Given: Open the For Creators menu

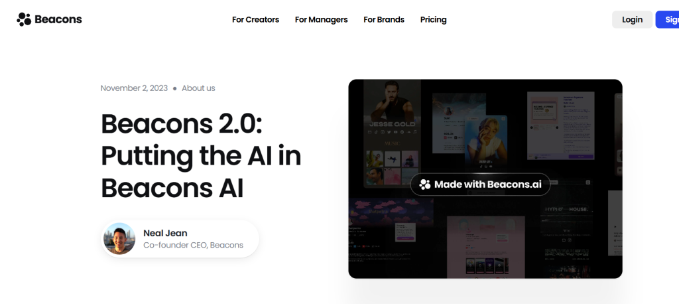Looking at the screenshot, I should coord(255,19).
